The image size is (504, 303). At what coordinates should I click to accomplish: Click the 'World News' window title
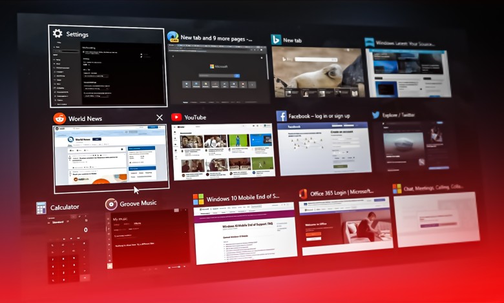[x=85, y=119]
